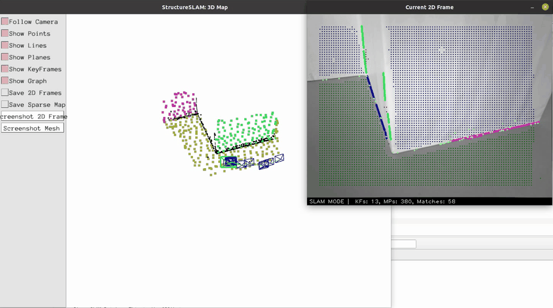Viewport: 553px width, 308px height.
Task: Toggle Show KeyFrames checkbox
Action: click(5, 69)
